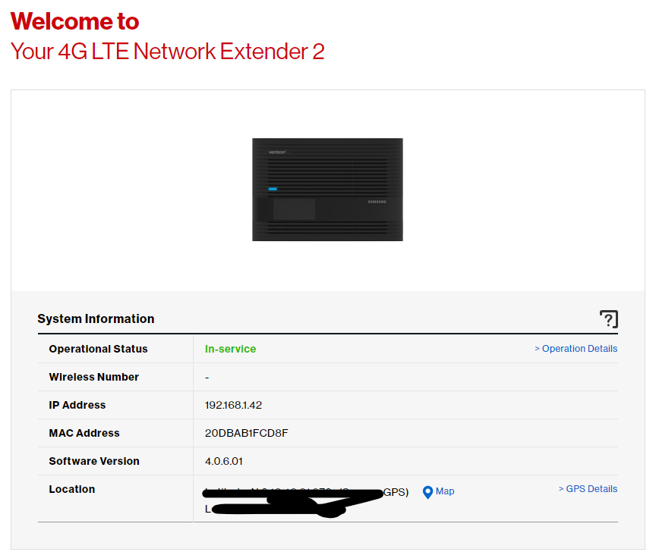Select software version 4.0.6.01
This screenshot has height=552, width=656.
tap(223, 461)
